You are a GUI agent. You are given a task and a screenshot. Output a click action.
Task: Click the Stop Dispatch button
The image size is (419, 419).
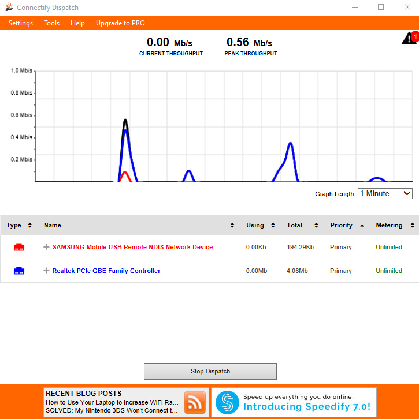tap(210, 371)
